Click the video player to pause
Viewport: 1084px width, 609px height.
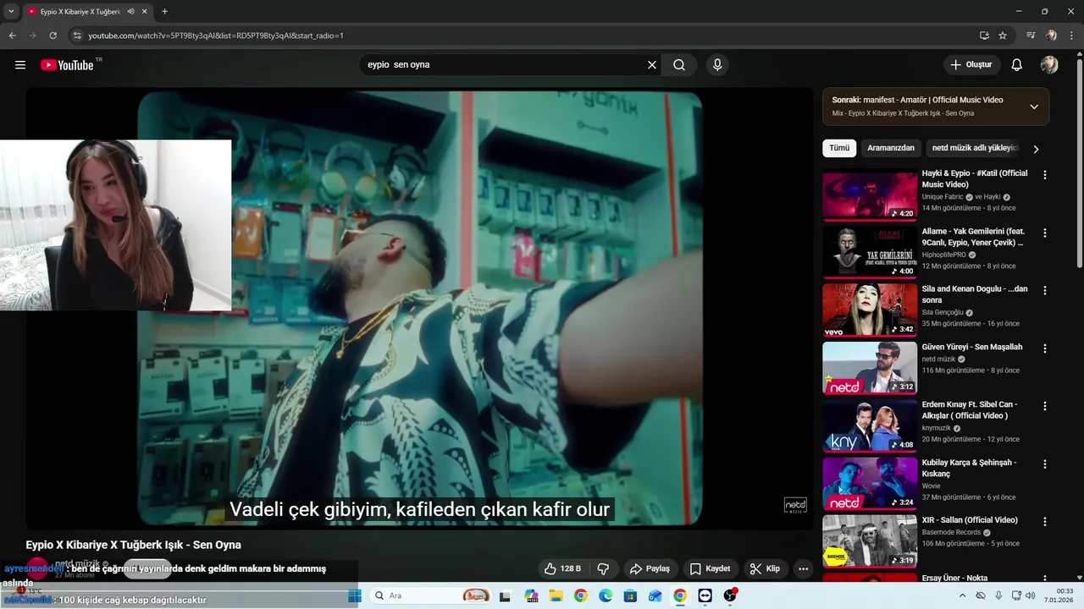419,309
